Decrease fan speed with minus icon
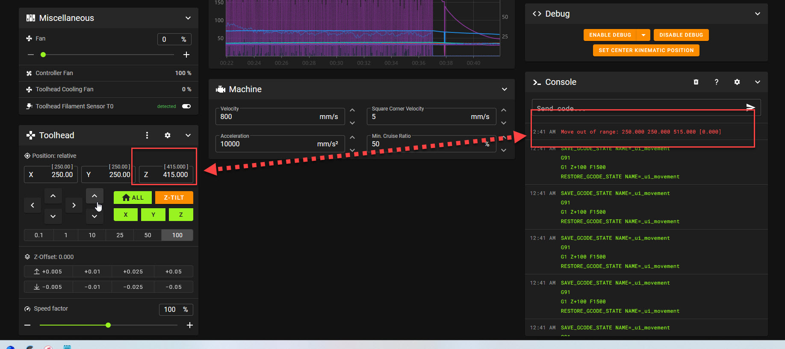The image size is (785, 349). pos(30,55)
